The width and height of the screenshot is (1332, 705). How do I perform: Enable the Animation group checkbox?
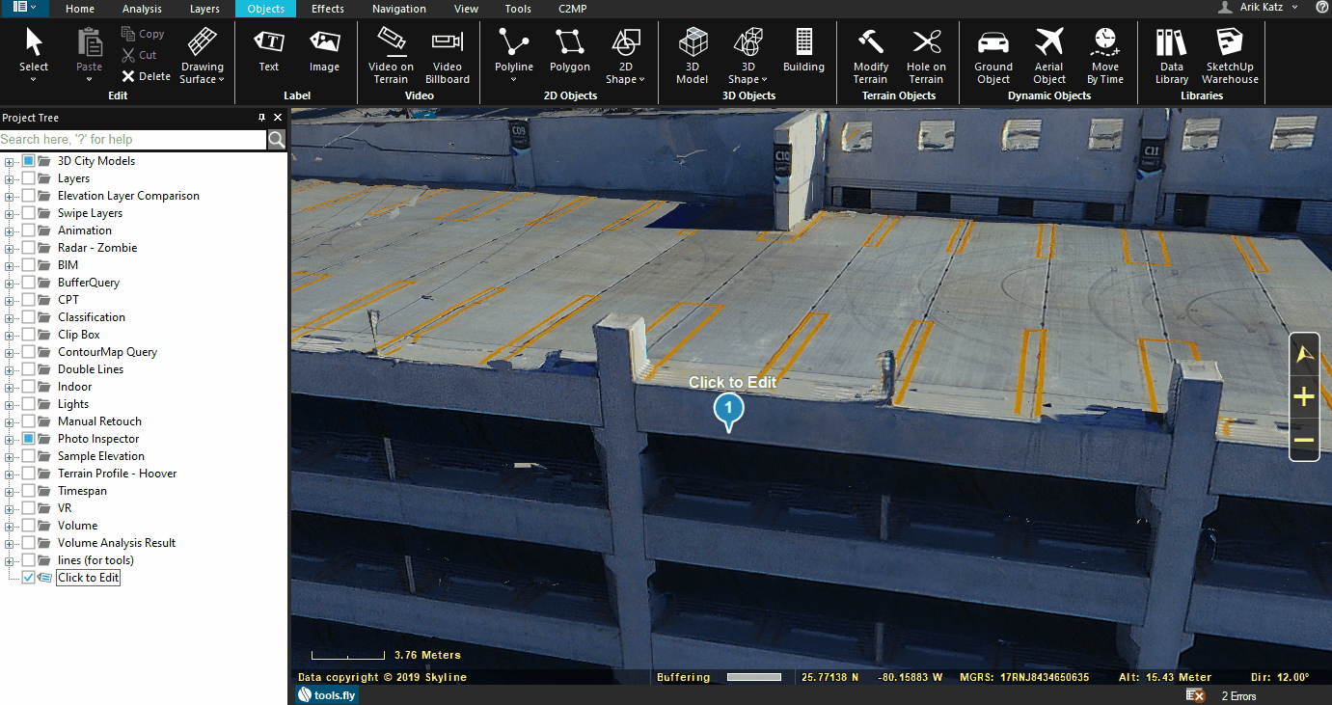coord(29,230)
